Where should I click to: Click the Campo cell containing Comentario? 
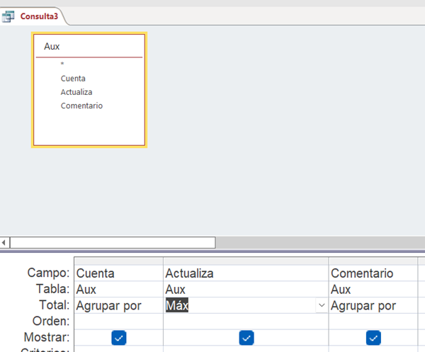(373, 273)
